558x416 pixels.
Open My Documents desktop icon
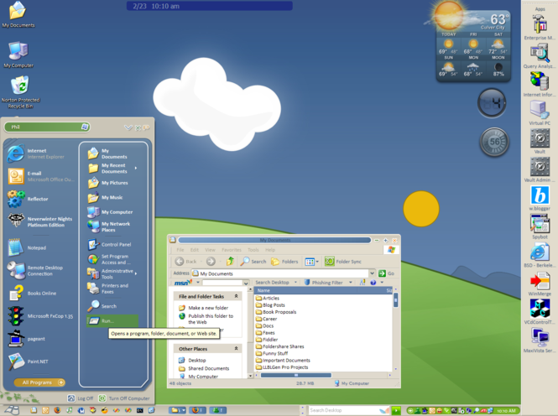pos(18,14)
